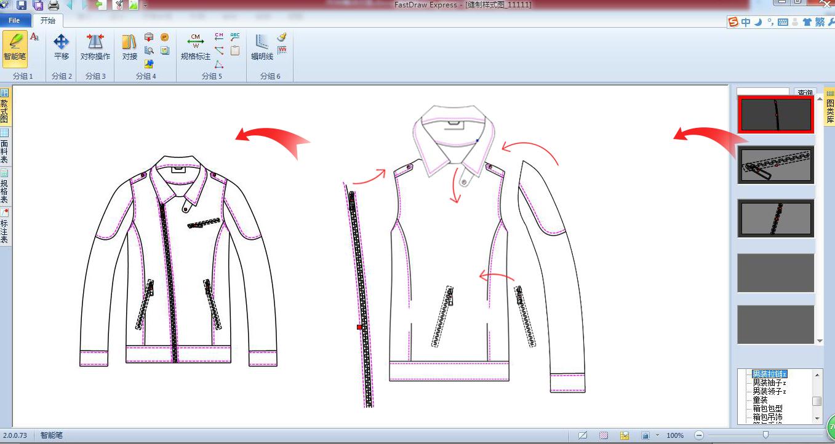Click the 查询 search button

tap(804, 93)
